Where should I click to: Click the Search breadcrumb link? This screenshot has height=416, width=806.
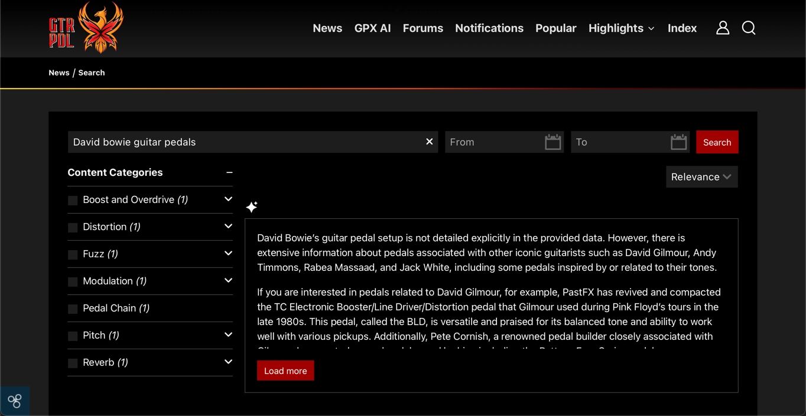[92, 73]
